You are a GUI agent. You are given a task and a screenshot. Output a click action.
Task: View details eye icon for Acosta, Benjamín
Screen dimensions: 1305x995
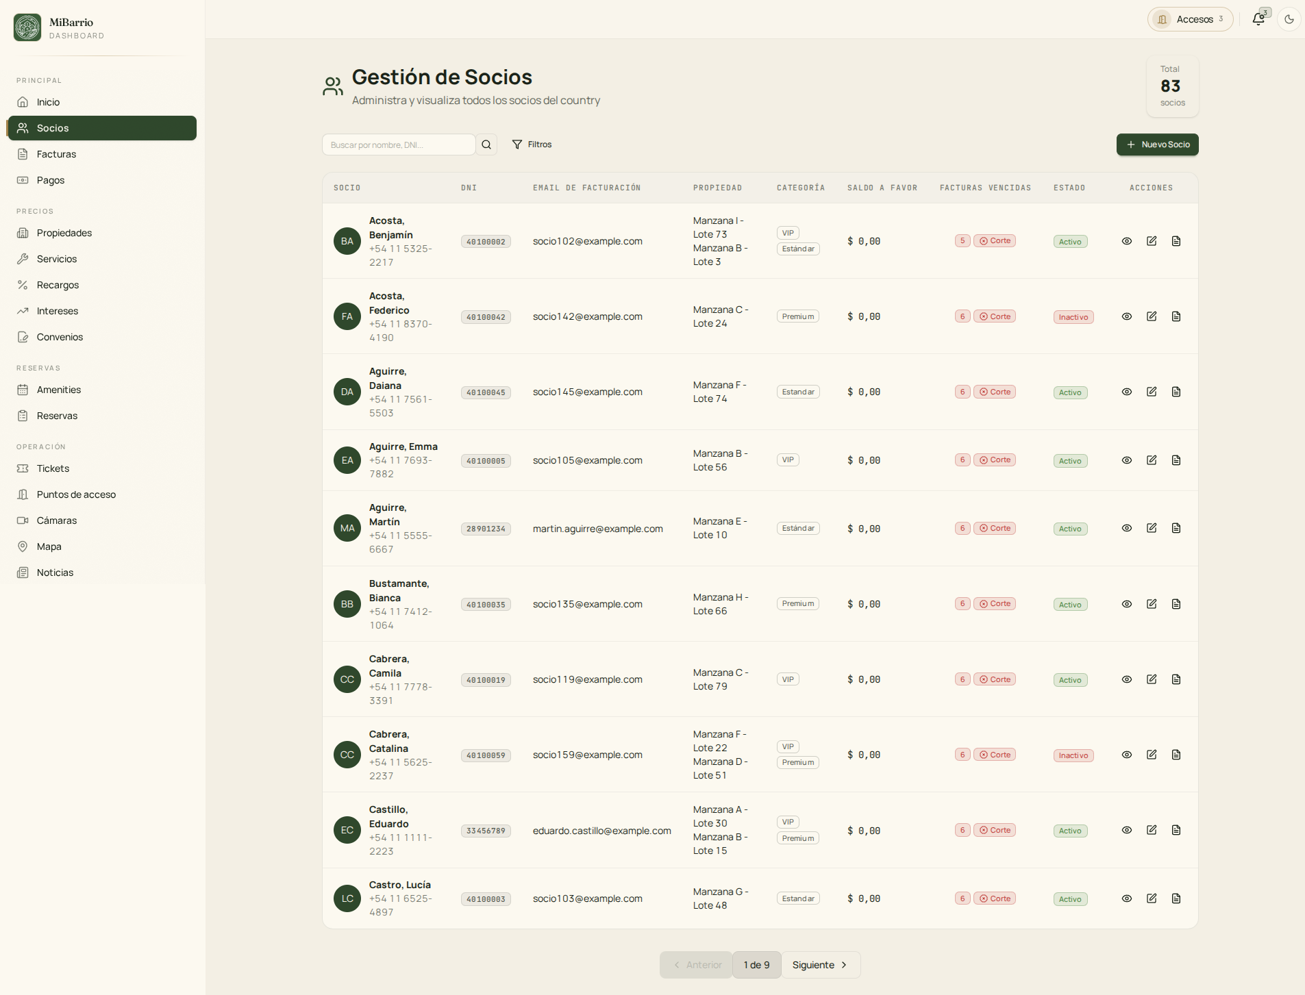[1127, 241]
